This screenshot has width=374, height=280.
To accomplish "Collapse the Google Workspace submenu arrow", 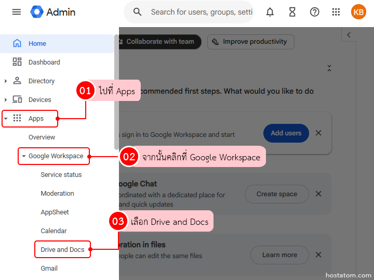I will pos(23,156).
